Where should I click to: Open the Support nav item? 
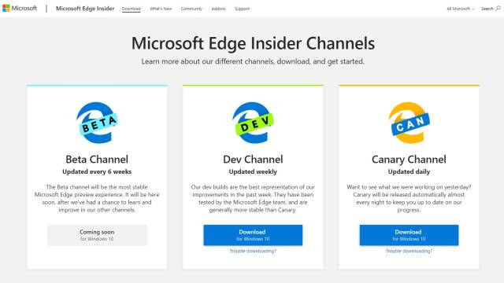coord(242,9)
